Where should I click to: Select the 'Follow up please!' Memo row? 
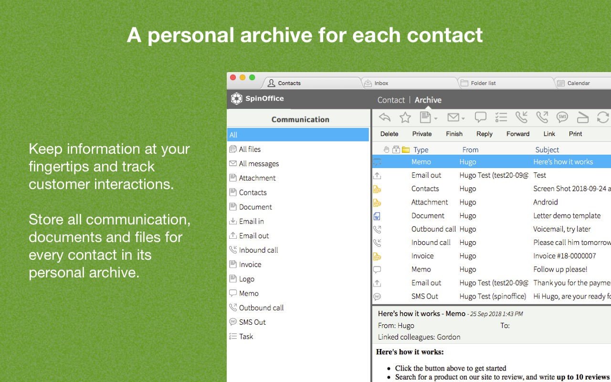point(491,269)
